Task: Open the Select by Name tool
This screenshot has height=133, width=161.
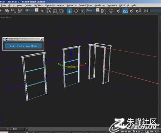Action: 49,11
